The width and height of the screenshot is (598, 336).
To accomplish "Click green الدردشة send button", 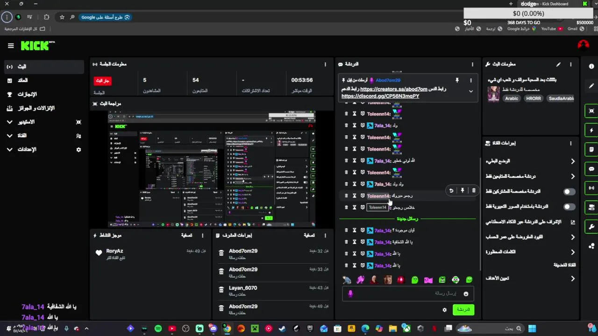I will (463, 310).
